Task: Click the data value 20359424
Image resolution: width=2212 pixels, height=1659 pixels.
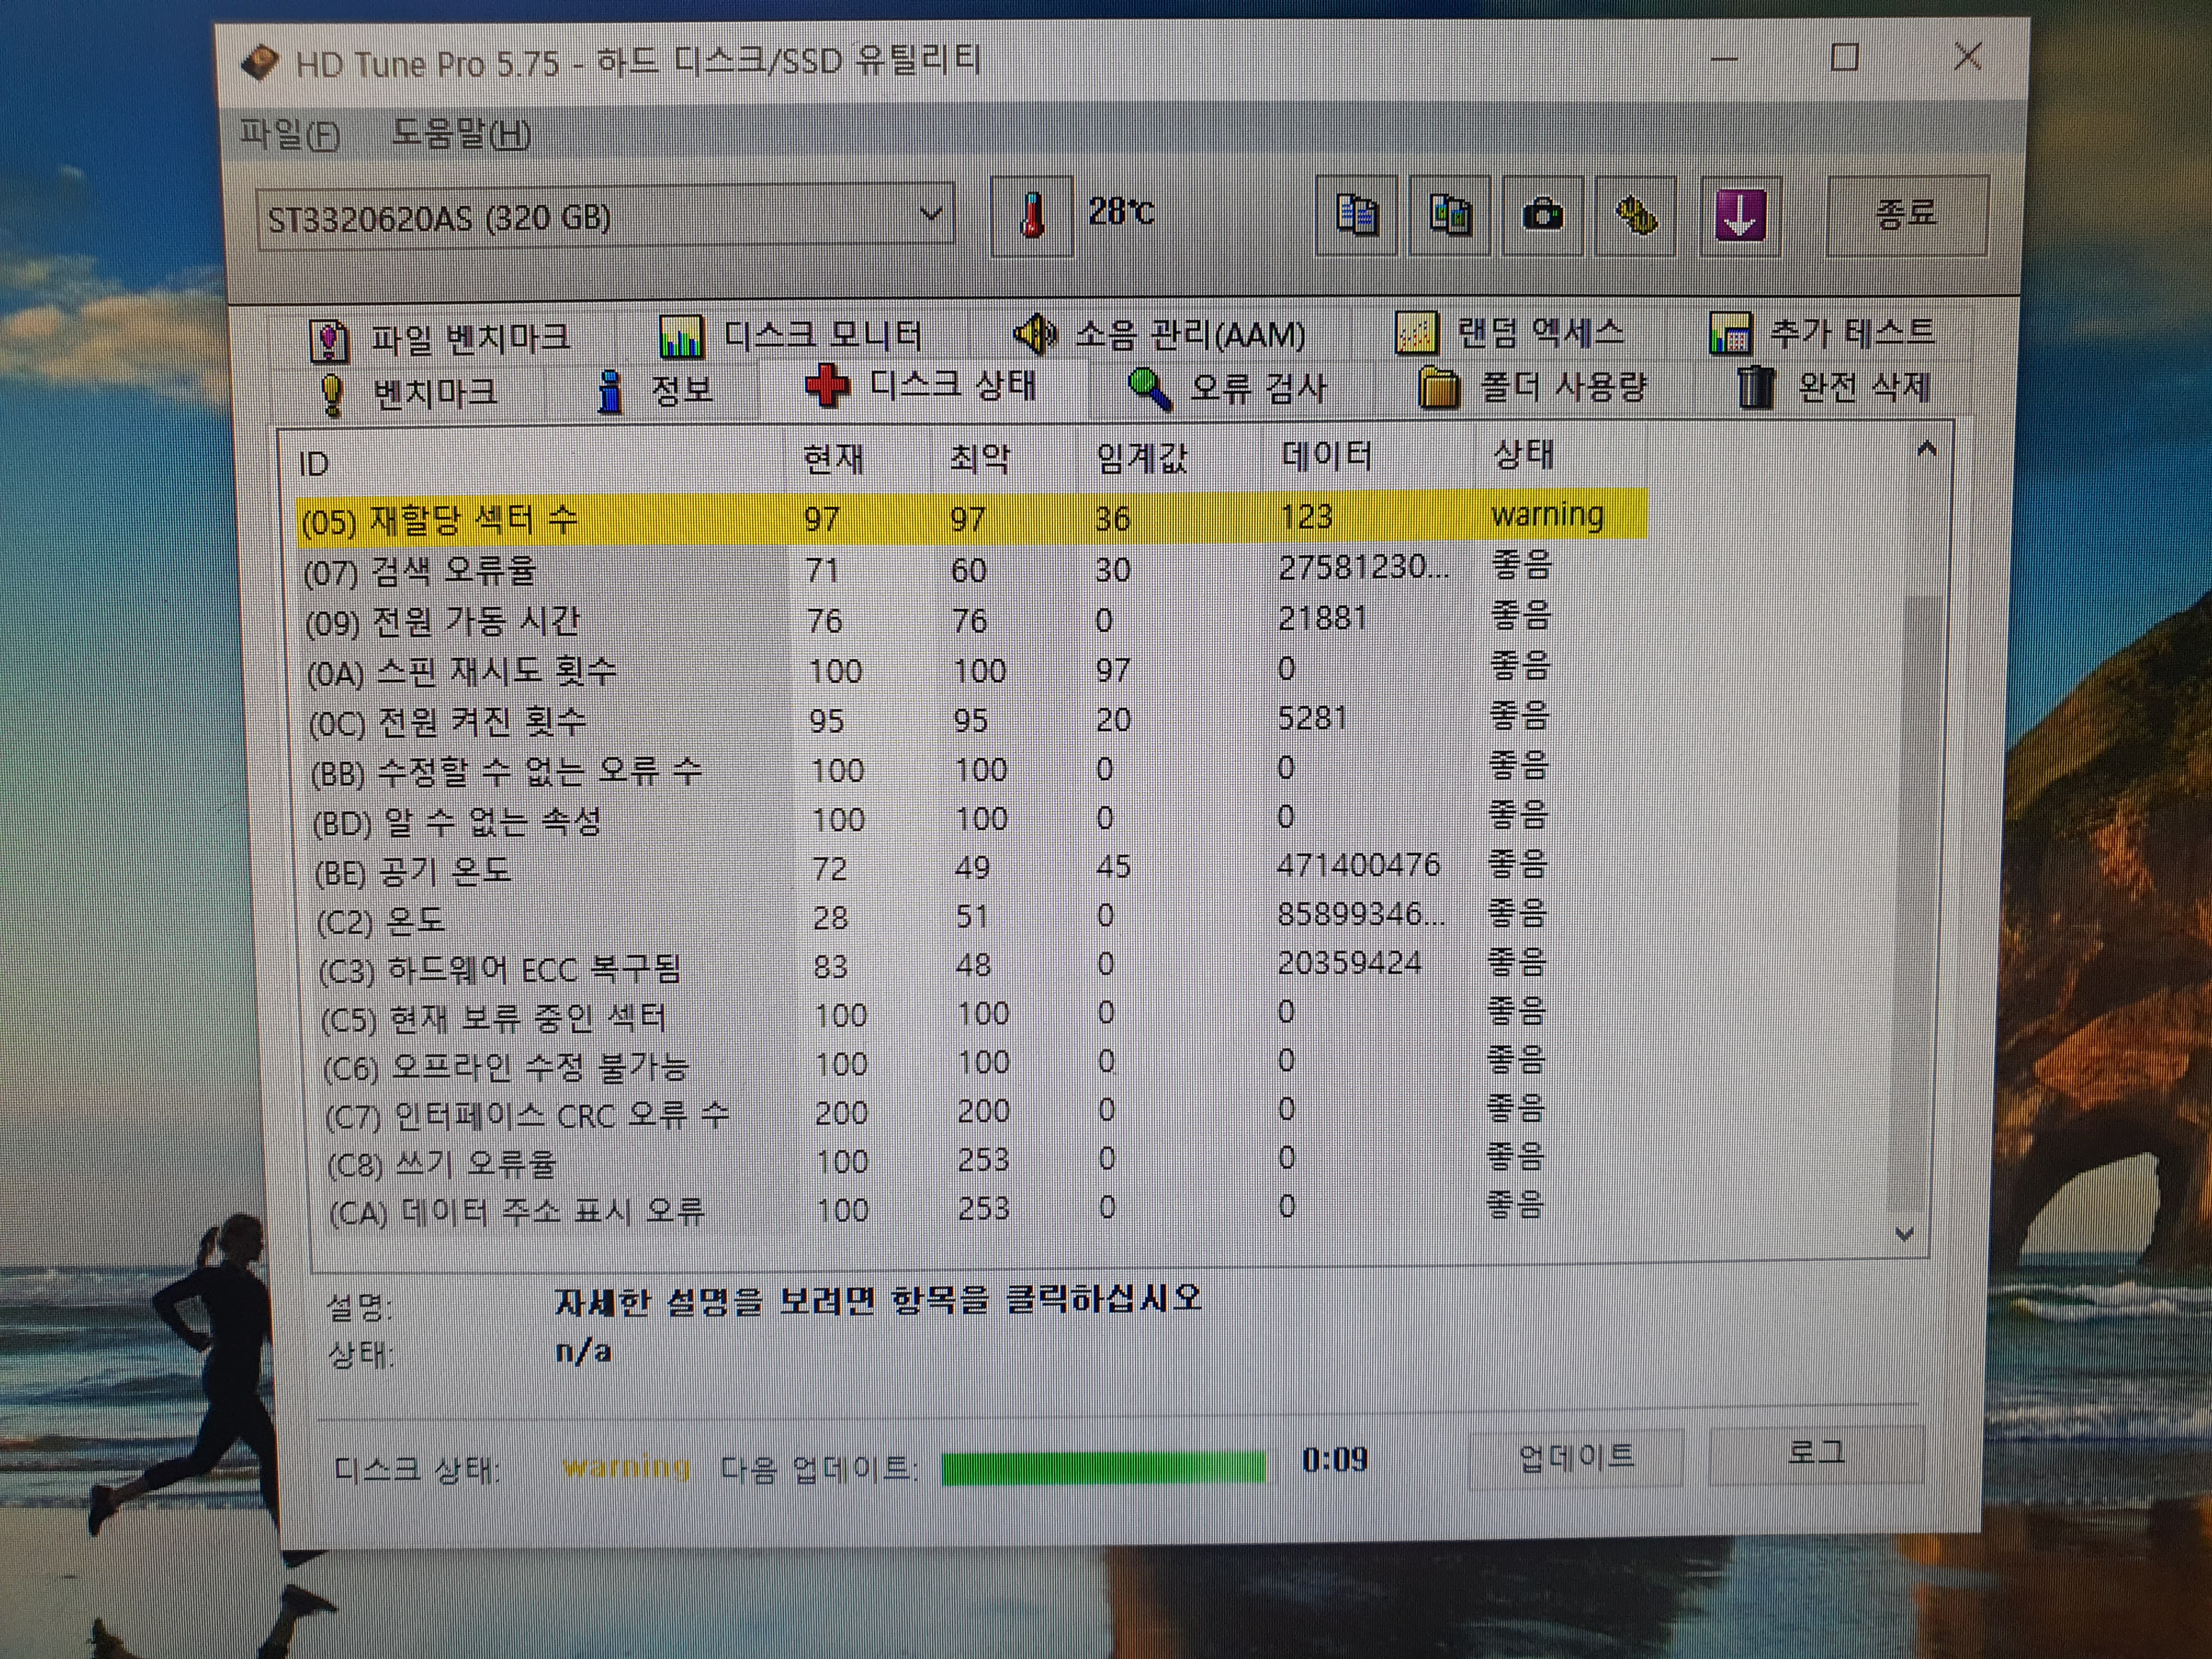Action: tap(1349, 962)
